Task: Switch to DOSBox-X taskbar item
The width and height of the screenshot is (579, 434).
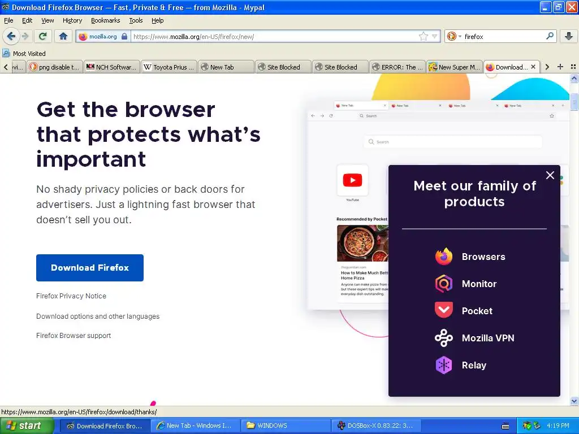Action: tap(376, 426)
